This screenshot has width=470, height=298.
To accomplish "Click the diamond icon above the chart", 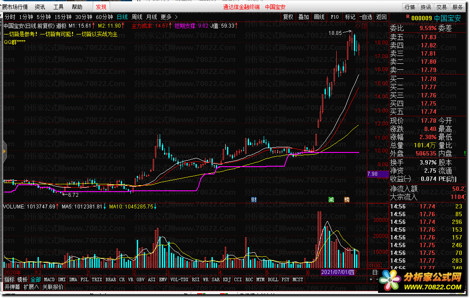I will pyautogui.click(x=358, y=26).
